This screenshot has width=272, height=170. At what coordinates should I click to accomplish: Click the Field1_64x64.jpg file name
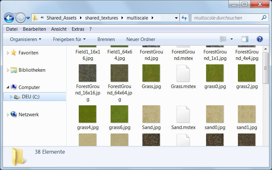coord(120,55)
